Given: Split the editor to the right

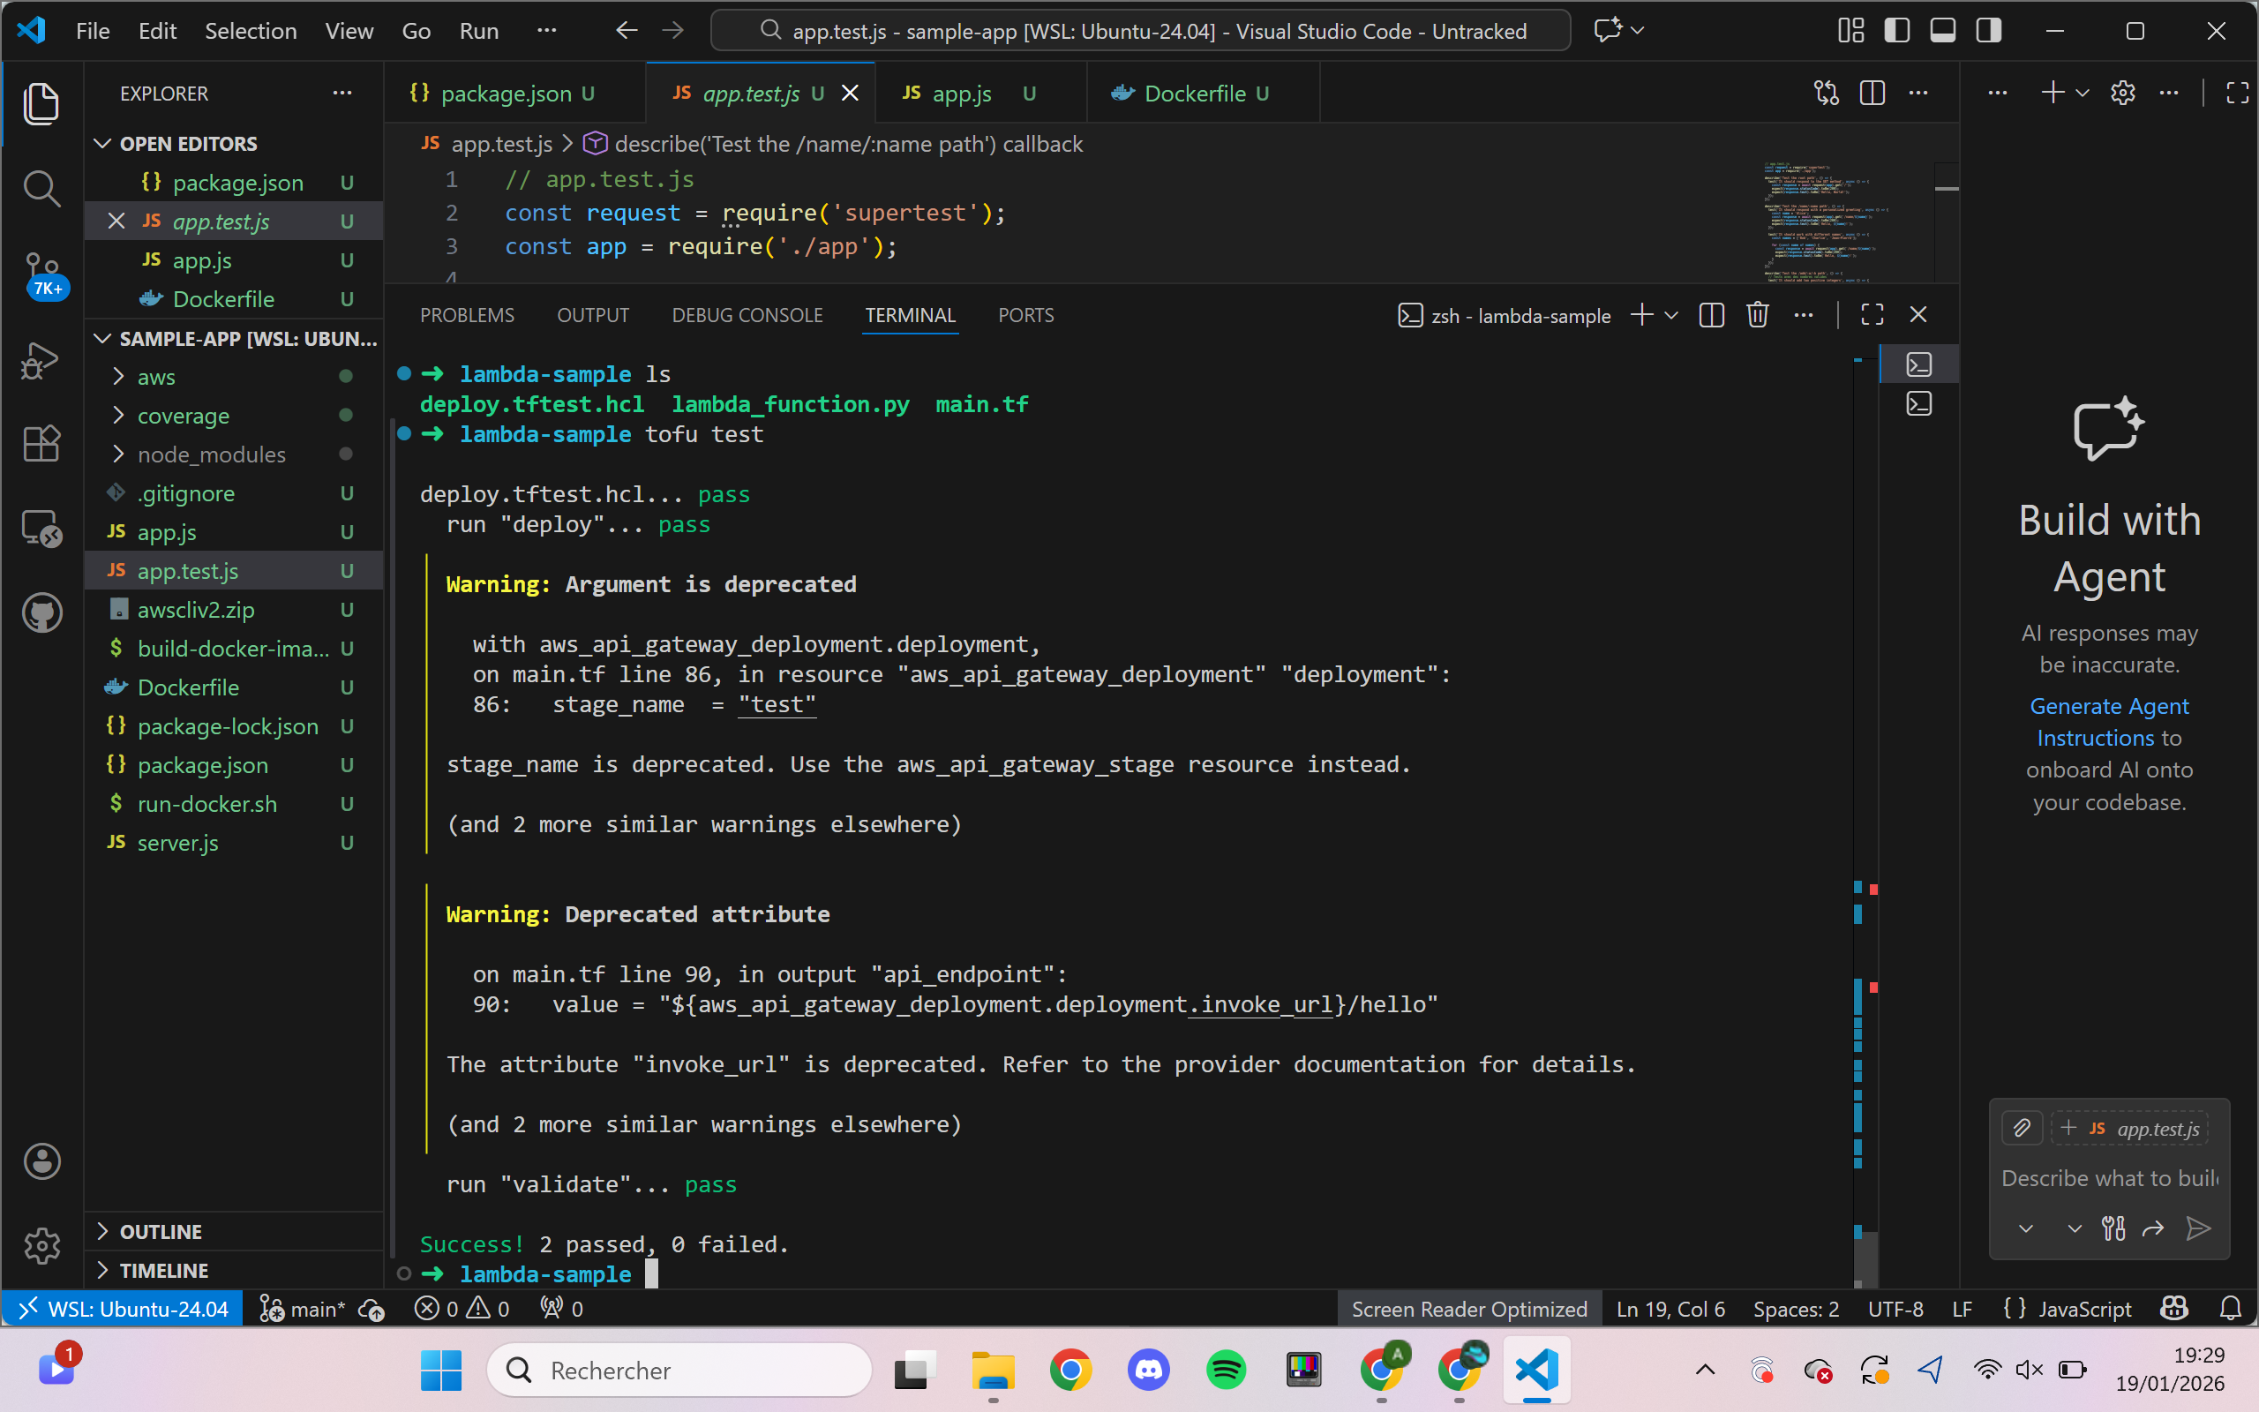Looking at the screenshot, I should (x=1872, y=94).
